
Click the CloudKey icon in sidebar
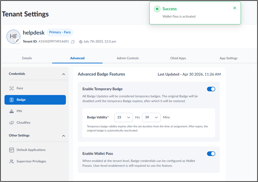pos(11,123)
